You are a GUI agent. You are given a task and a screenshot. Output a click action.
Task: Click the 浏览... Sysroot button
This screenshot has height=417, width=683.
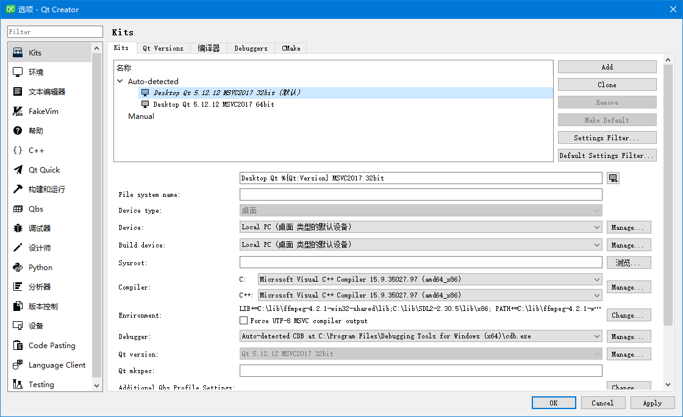point(629,263)
